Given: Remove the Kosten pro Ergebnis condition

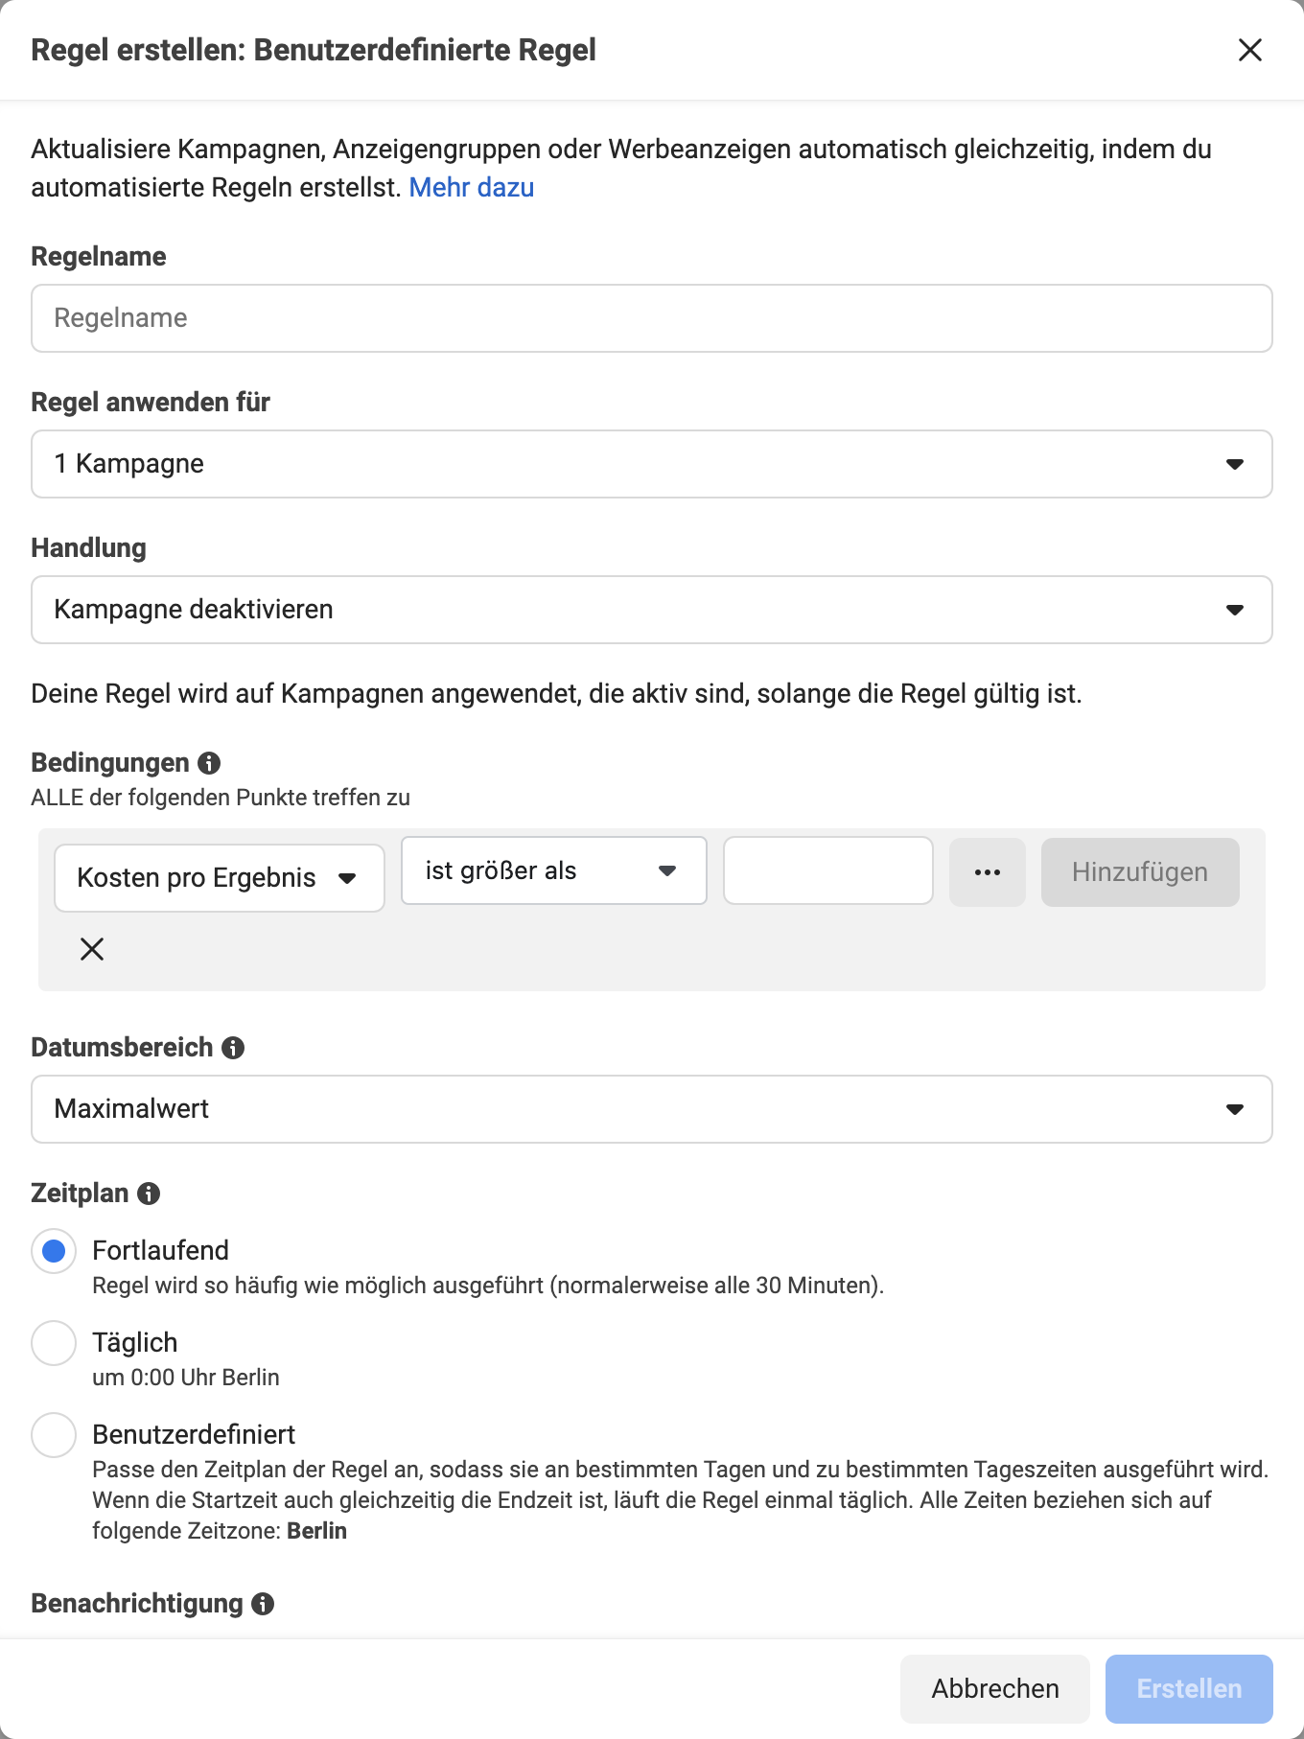Looking at the screenshot, I should (92, 949).
